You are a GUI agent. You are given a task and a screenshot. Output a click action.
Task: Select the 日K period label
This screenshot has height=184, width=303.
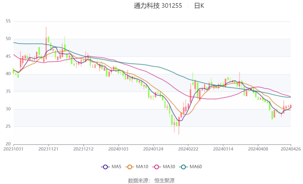(x=199, y=6)
